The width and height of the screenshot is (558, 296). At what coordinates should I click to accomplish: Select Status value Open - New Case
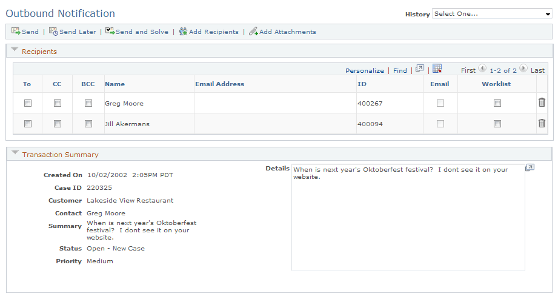tap(116, 249)
